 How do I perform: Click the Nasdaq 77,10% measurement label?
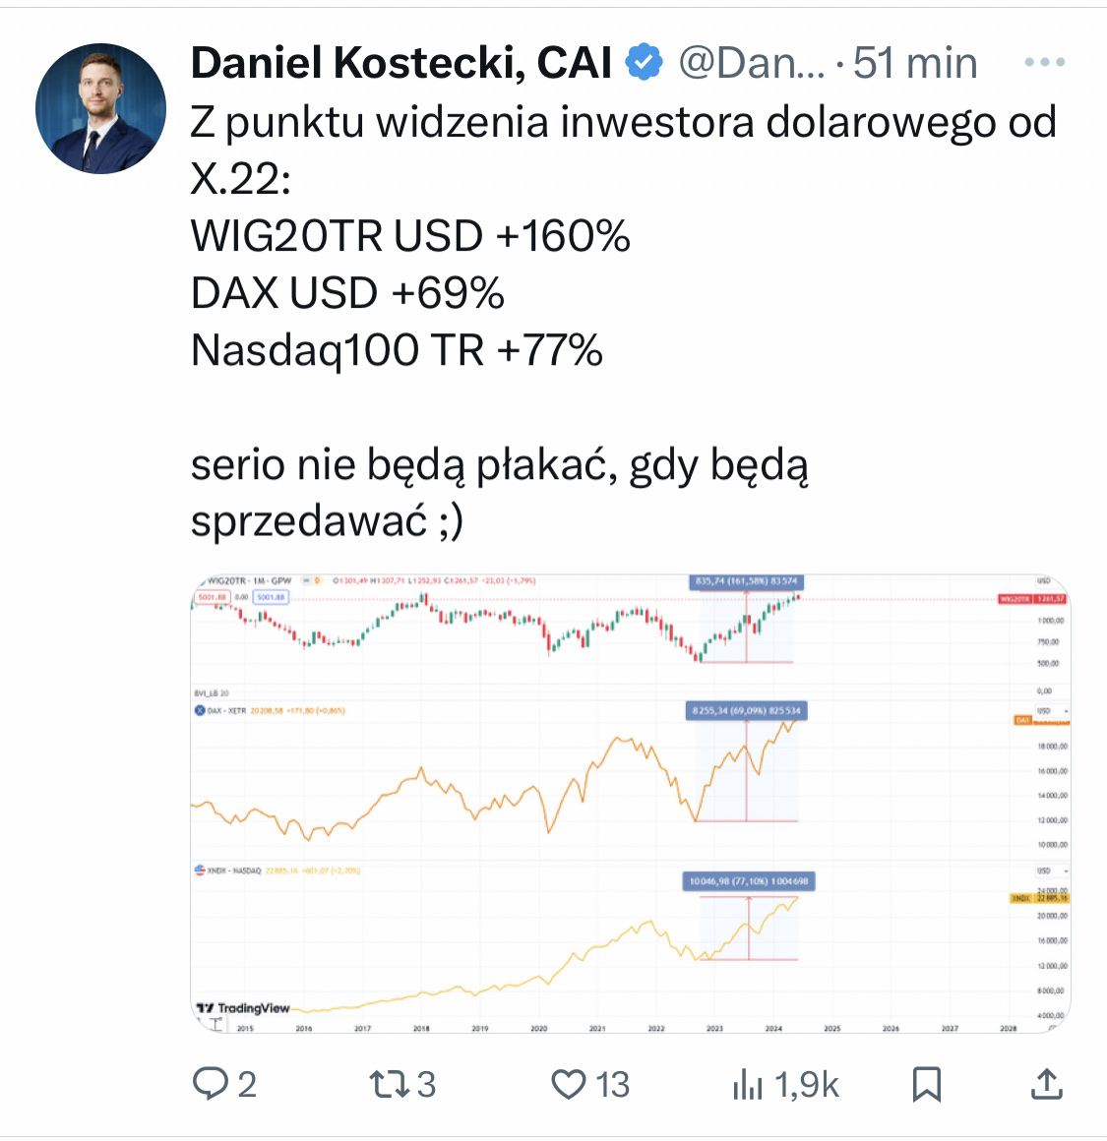(x=748, y=881)
